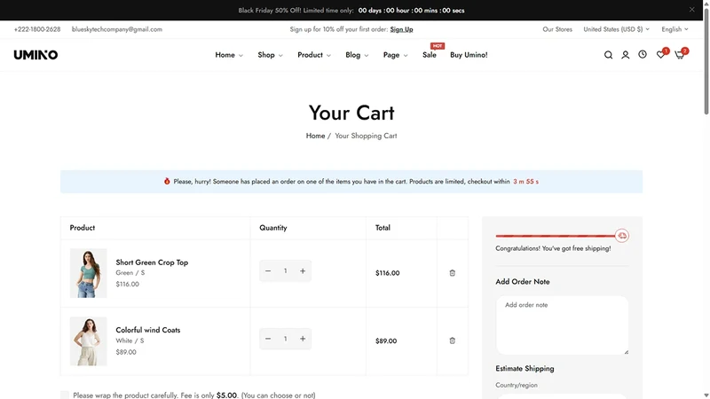Click the UMINO logo
The image size is (710, 399).
(35, 55)
